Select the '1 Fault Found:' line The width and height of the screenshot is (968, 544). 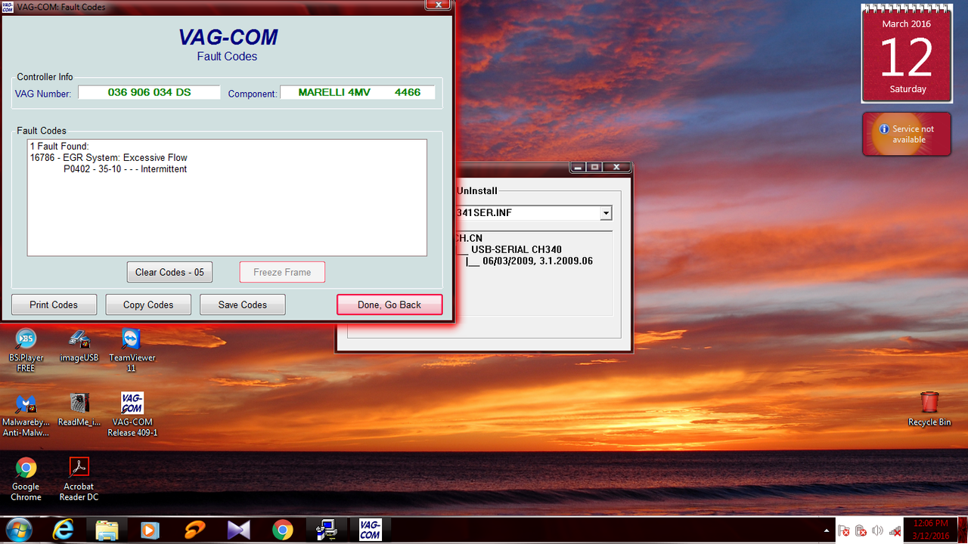point(60,146)
